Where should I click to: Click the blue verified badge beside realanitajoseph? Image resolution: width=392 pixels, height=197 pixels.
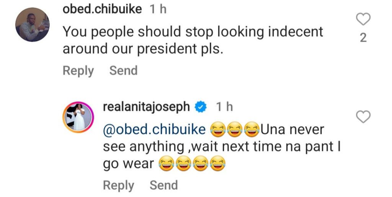click(x=200, y=108)
